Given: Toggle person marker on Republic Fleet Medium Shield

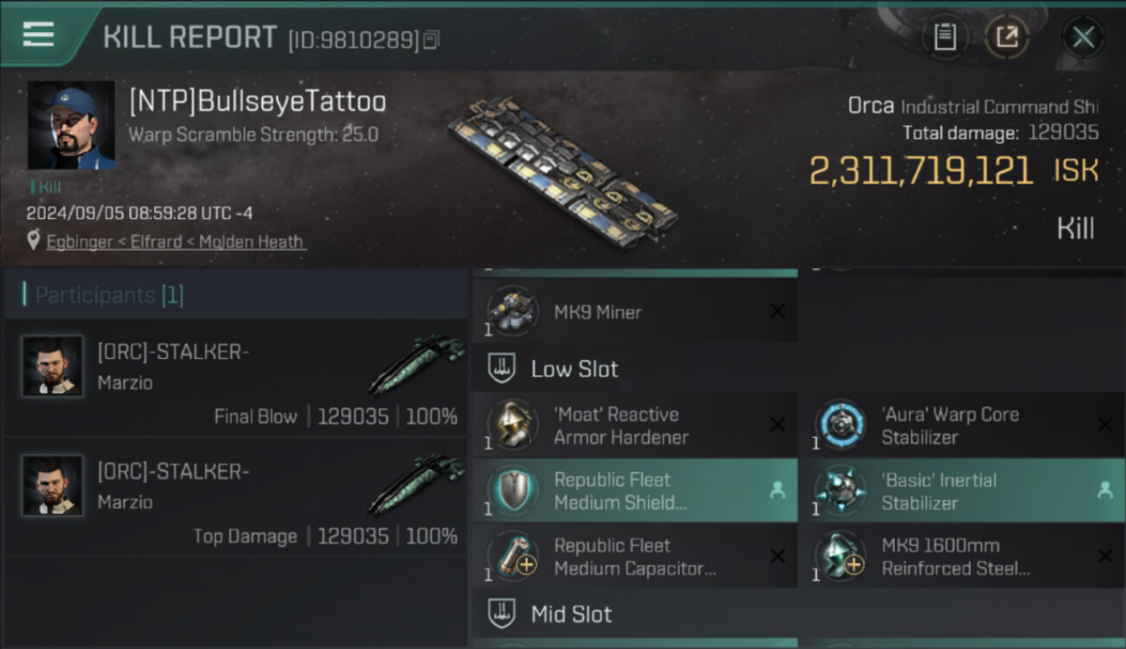Looking at the screenshot, I should 777,491.
